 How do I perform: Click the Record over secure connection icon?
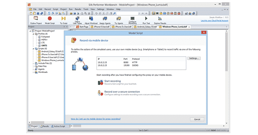[x=100, y=93]
